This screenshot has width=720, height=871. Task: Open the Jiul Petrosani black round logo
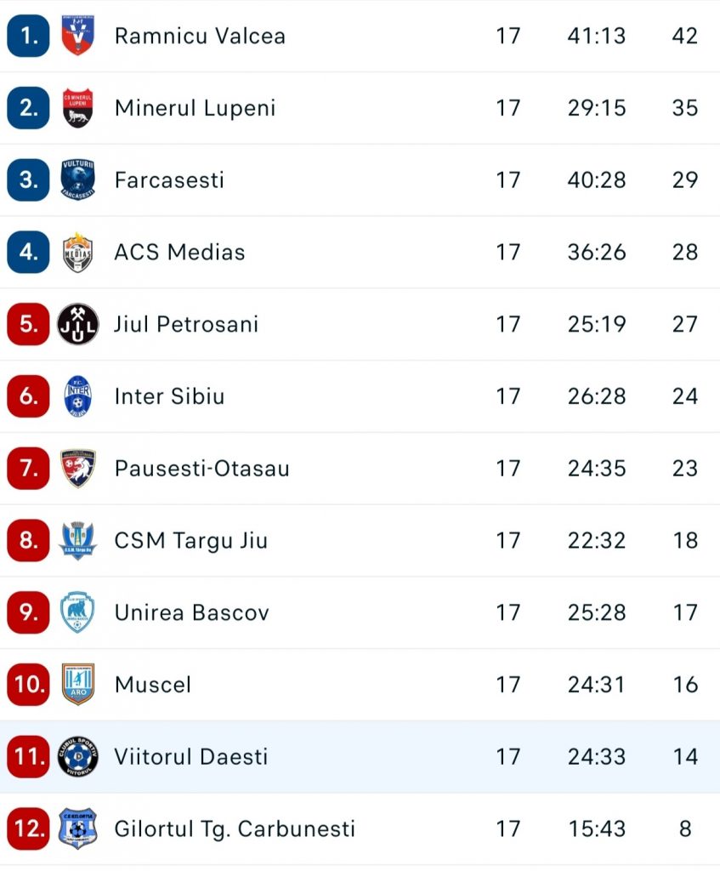point(77,324)
